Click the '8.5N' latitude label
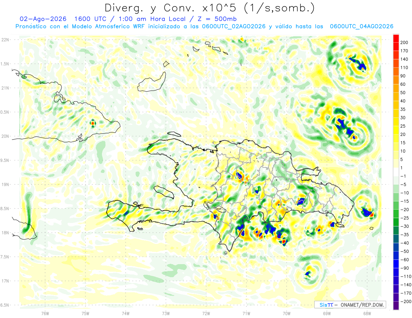The height and width of the screenshot is (318, 412). coord(4,209)
